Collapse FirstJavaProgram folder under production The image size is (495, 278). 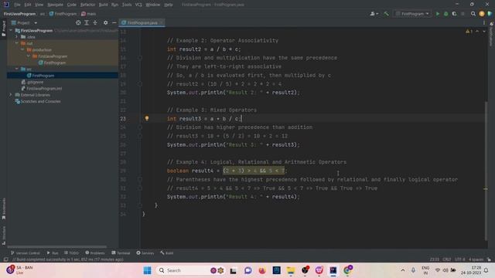click(x=29, y=56)
